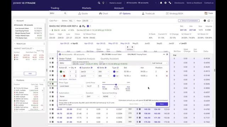The height and width of the screenshot is (127, 227).
Task: Click Near price input field 226.55
Action: (x=87, y=21)
